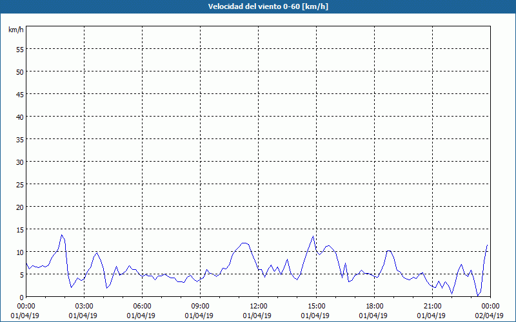Image resolution: width=516 pixels, height=322 pixels.
Task: Select the 35 y-axis label
Action: coord(20,139)
